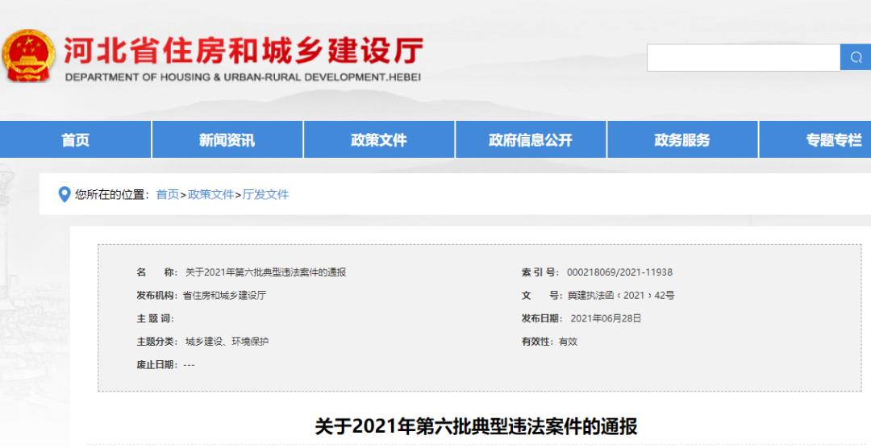Select the name value 关于2021年第六批典型违法案件的通报
Viewport: 871px width, 448px height.
265,272
